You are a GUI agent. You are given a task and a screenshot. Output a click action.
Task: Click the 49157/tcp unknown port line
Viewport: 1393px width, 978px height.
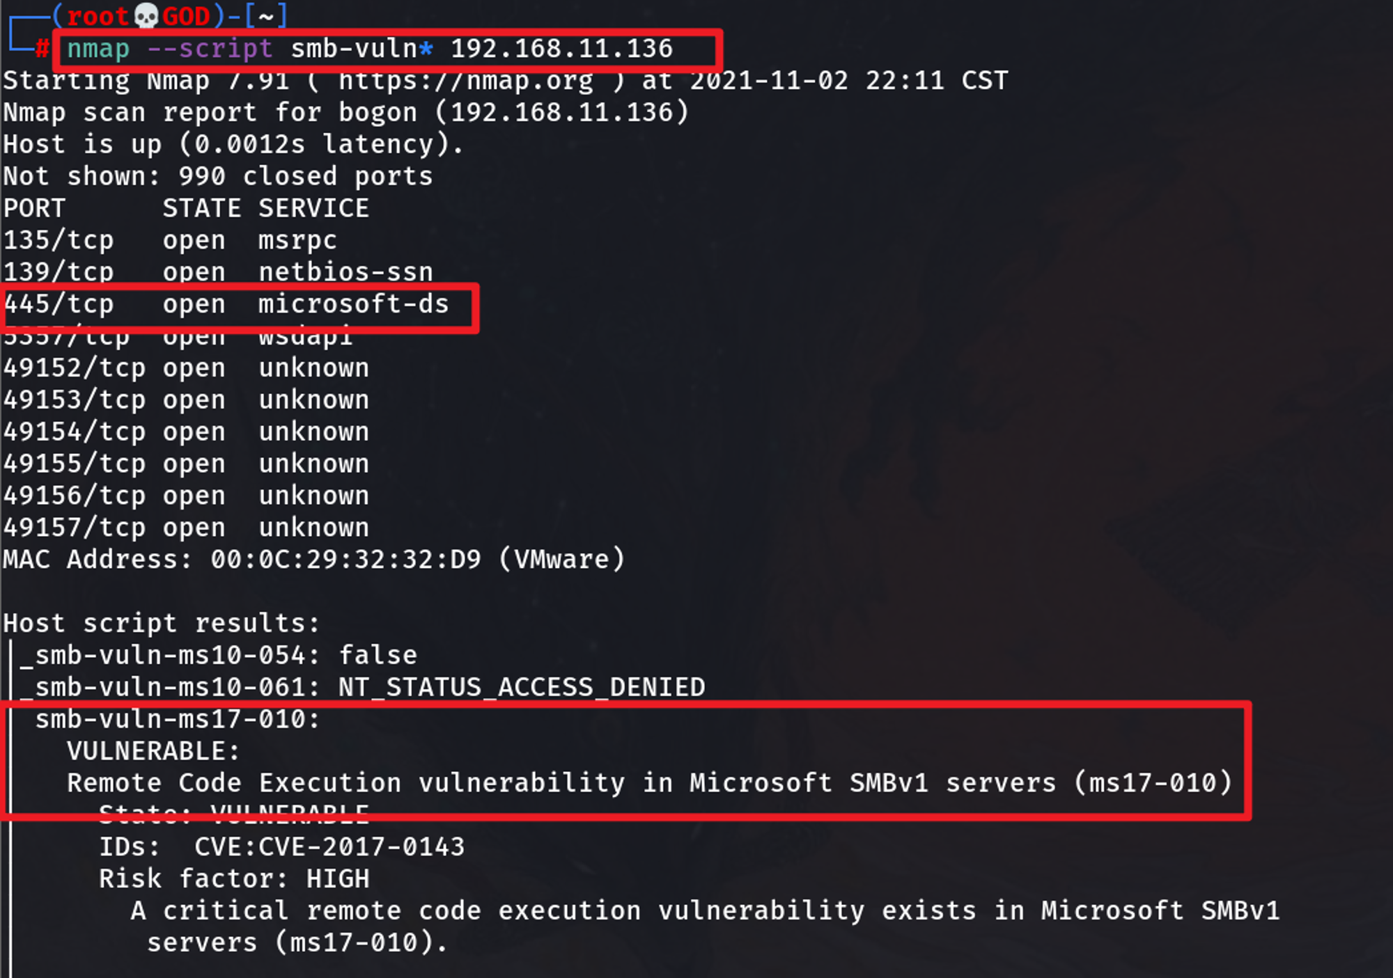[x=186, y=528]
